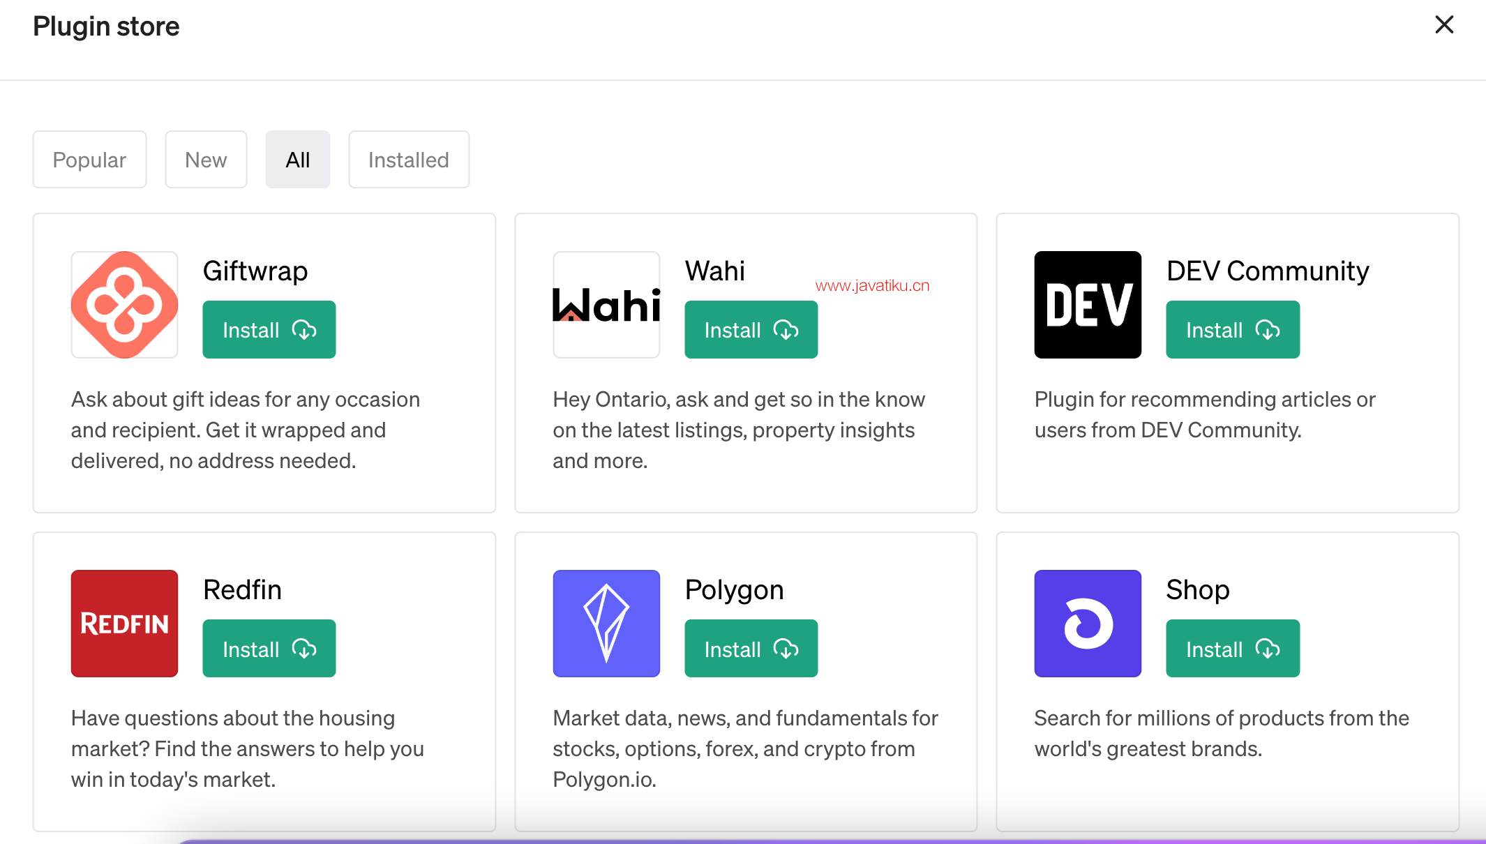Click the 'Hey Ontario' description text

pyautogui.click(x=739, y=430)
